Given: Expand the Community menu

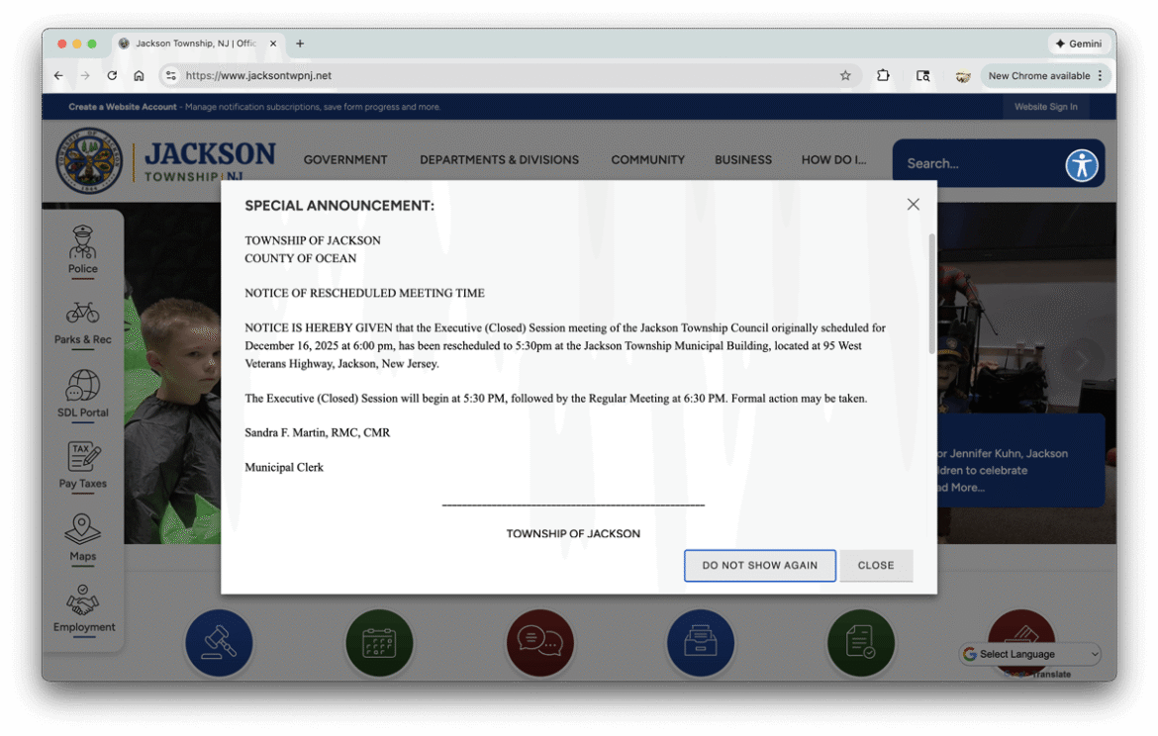Looking at the screenshot, I should (x=647, y=159).
